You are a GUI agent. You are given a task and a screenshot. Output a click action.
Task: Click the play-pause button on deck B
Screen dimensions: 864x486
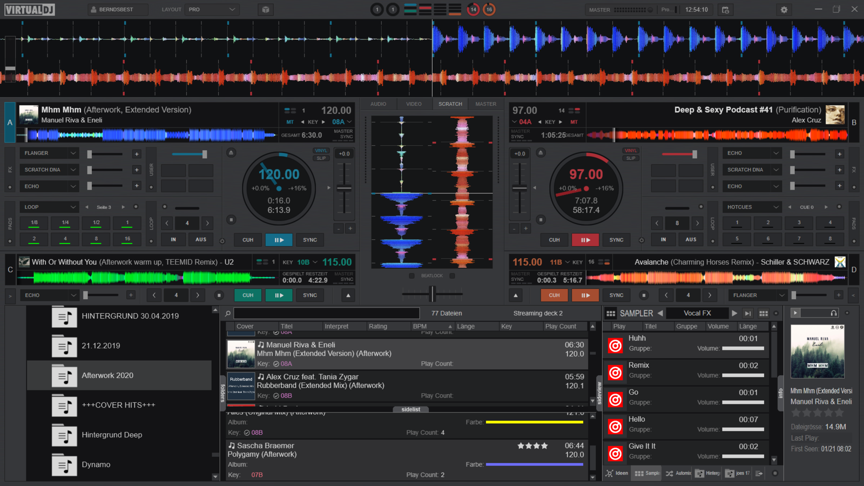585,240
